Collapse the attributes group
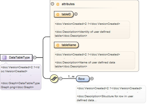This screenshot has height=104, width=148. point(52,4)
